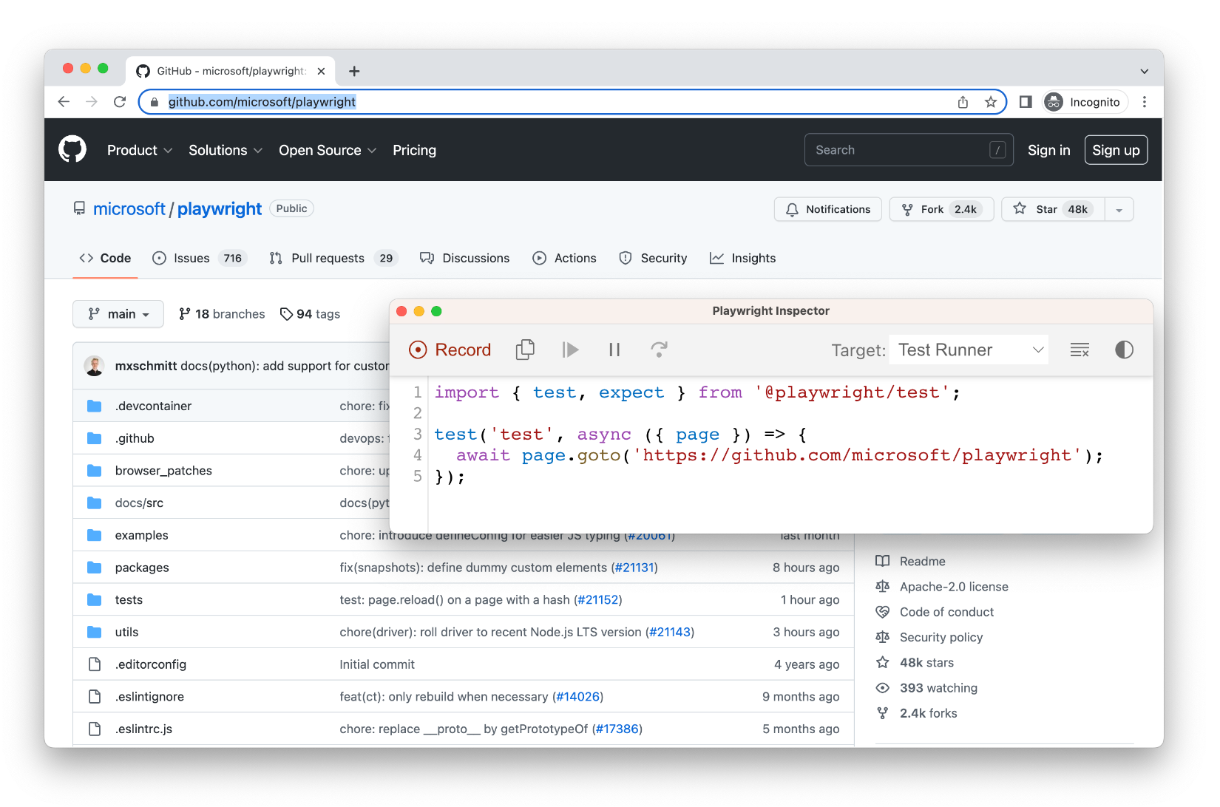Viewport: 1220px width, 807px height.
Task: Expand the Open Source menu
Action: (x=328, y=150)
